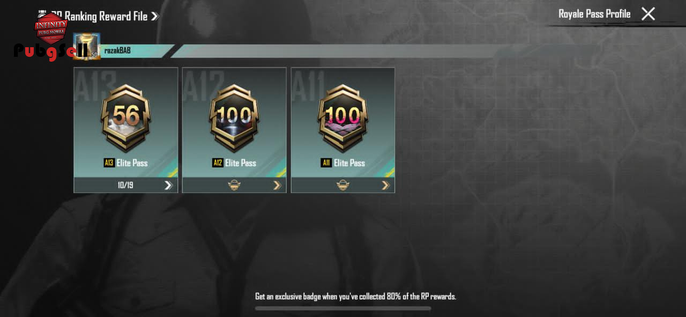
Task: Expand A12 pass details via gold chevron
Action: coord(277,185)
